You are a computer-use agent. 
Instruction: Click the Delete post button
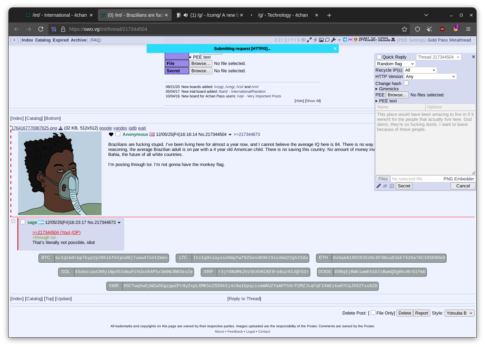405,313
